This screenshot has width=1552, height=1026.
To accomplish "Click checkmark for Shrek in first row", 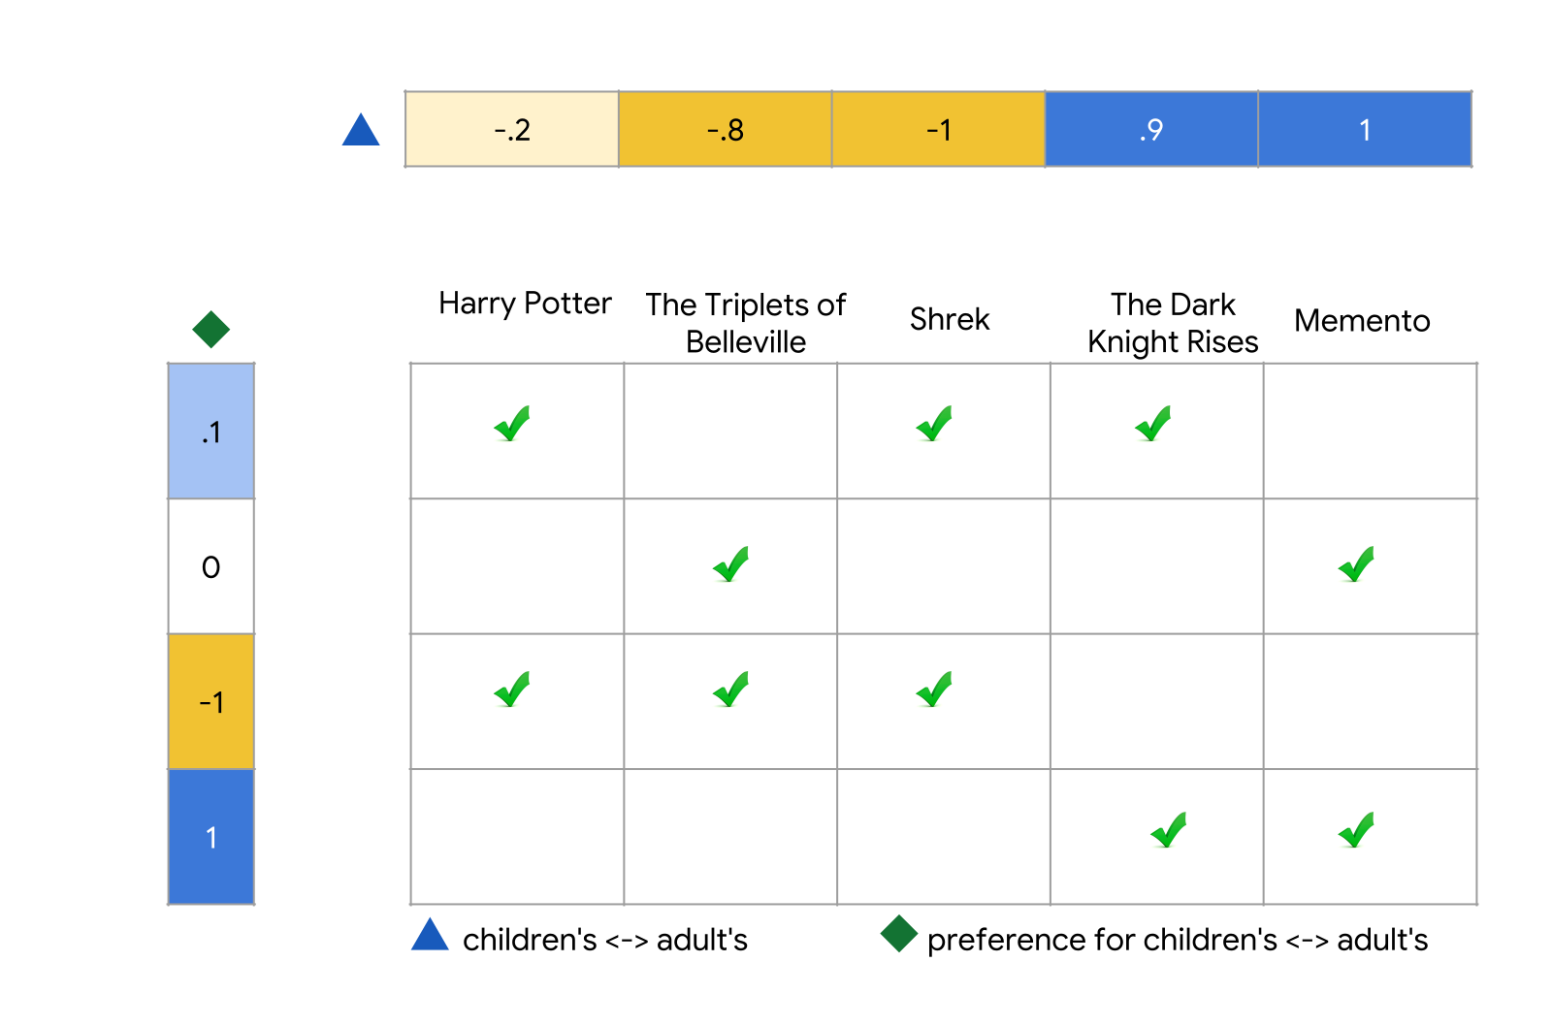I will [934, 424].
